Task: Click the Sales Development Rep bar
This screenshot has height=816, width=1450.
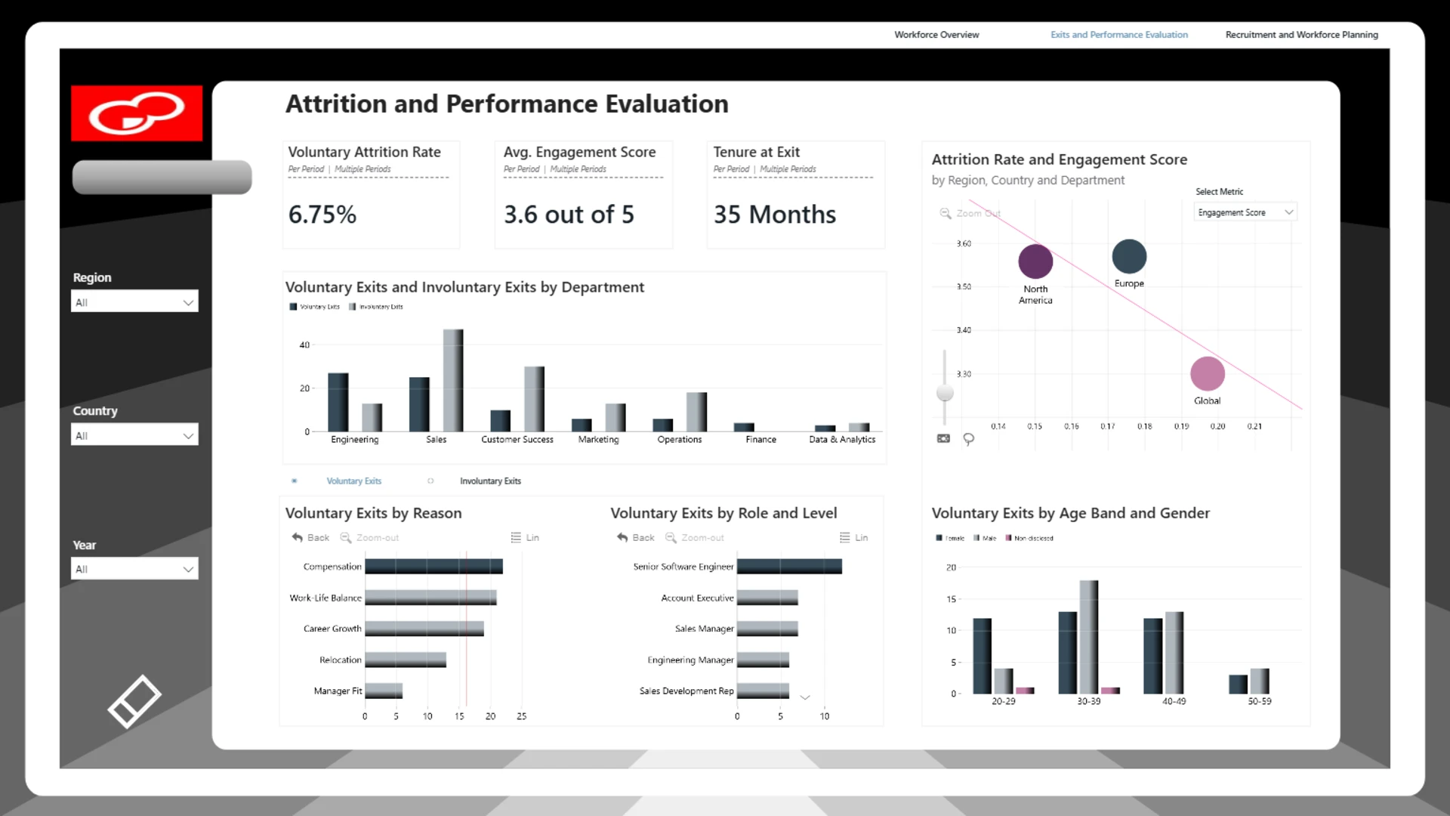Action: click(x=763, y=691)
